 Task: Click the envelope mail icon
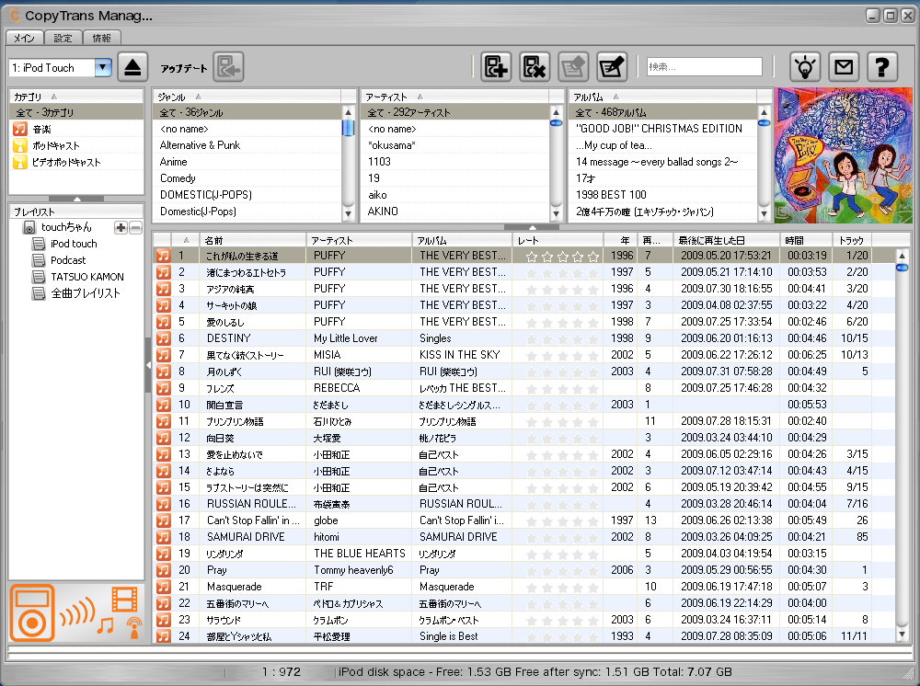click(844, 67)
